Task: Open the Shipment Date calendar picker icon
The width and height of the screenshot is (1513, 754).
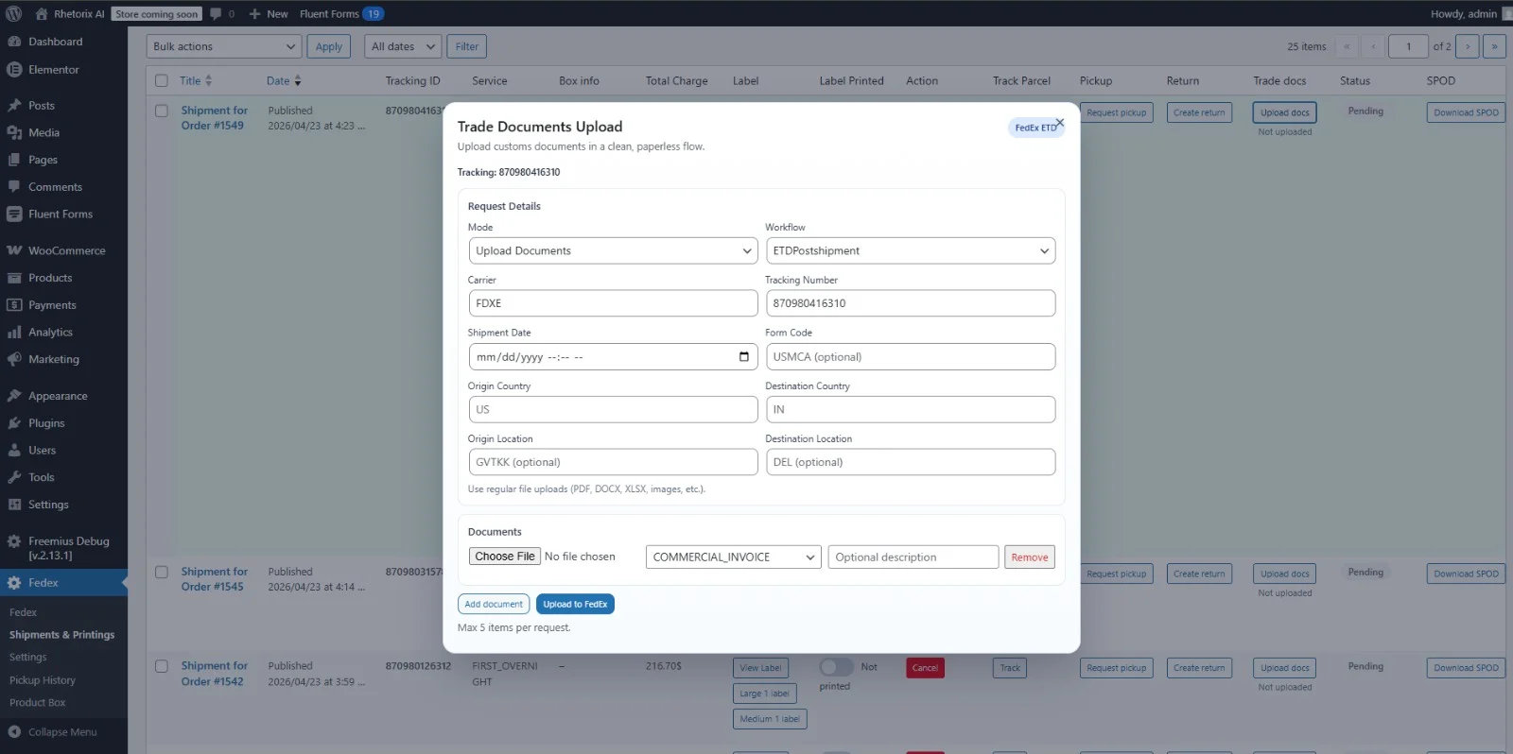Action: pyautogui.click(x=743, y=356)
